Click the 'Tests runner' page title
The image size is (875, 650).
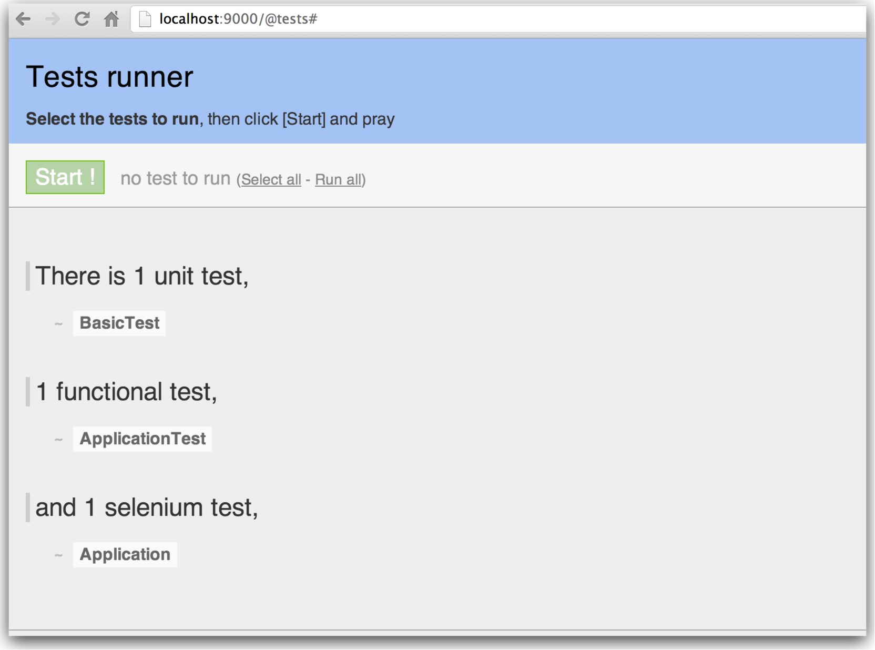coord(109,77)
